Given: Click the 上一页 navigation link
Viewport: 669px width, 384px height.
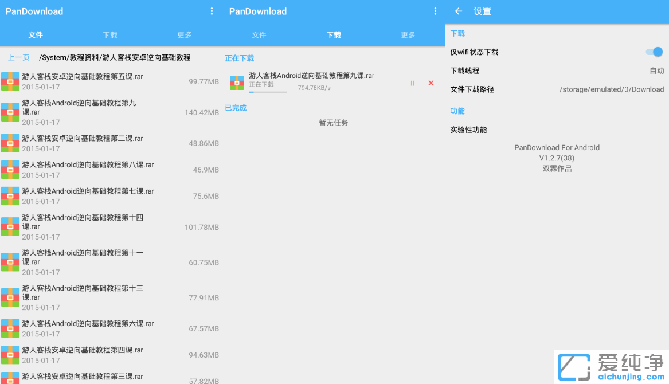Looking at the screenshot, I should pos(19,57).
